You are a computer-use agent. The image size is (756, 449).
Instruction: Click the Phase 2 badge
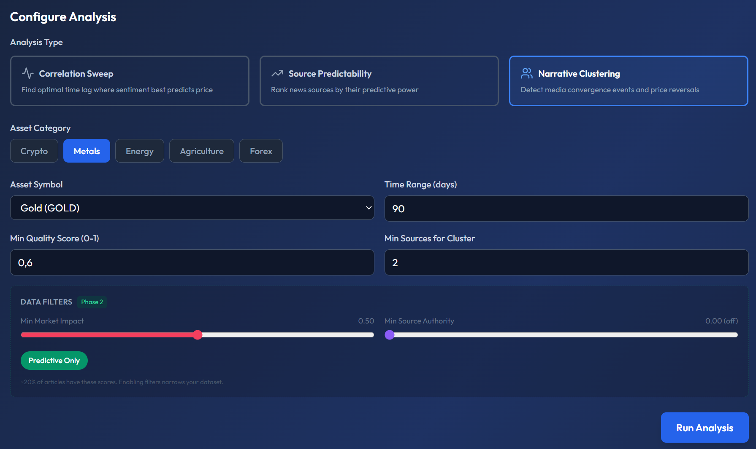[92, 302]
